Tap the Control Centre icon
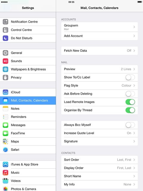The height and width of the screenshot is (191, 143). pyautogui.click(x=5, y=30)
